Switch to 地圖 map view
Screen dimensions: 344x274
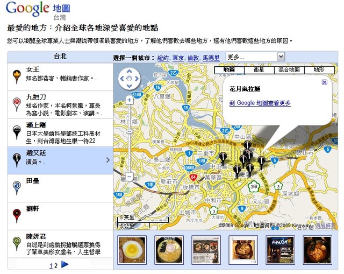[229, 70]
